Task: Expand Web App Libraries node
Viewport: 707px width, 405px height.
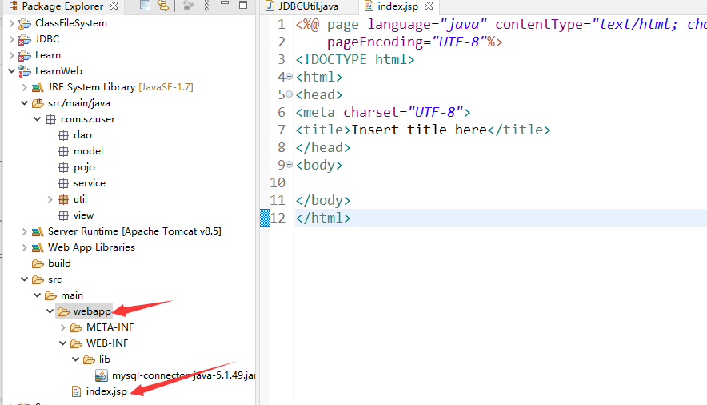Action: click(x=24, y=247)
